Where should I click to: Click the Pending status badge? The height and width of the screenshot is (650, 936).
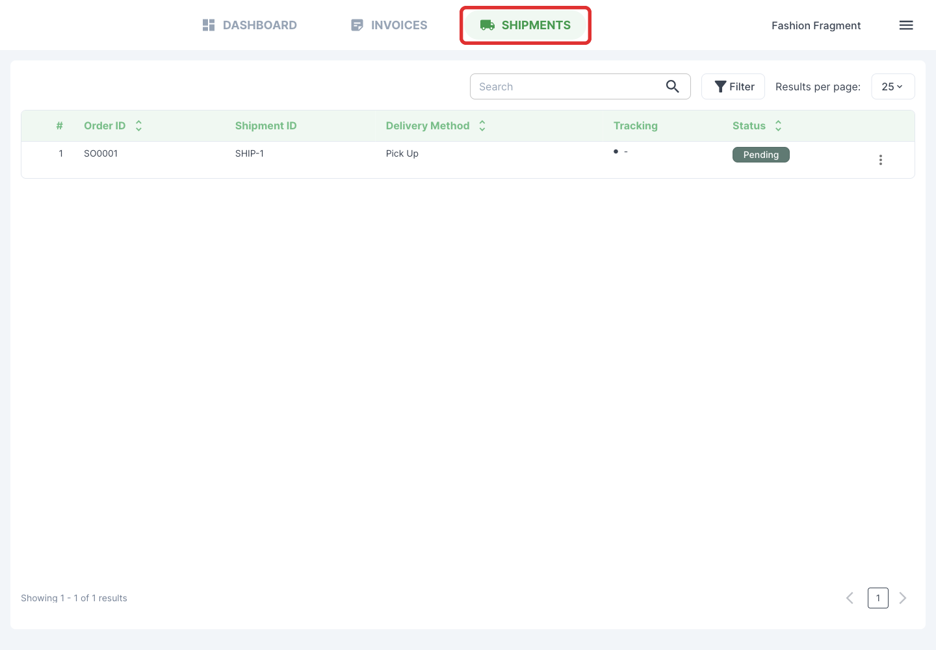(761, 155)
